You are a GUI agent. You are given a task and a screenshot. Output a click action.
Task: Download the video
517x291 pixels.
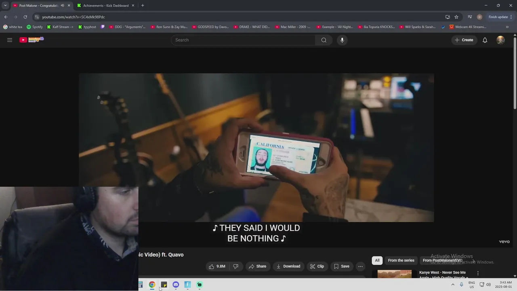288,266
